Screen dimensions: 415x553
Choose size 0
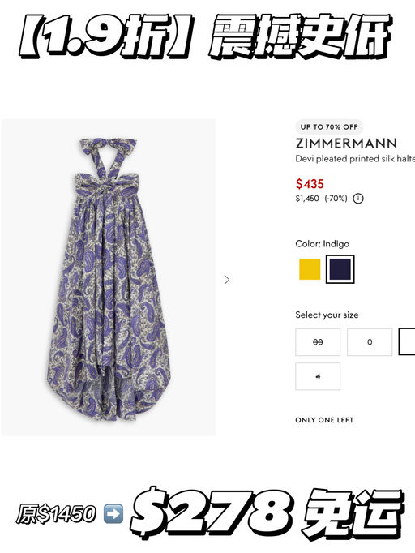coord(370,342)
